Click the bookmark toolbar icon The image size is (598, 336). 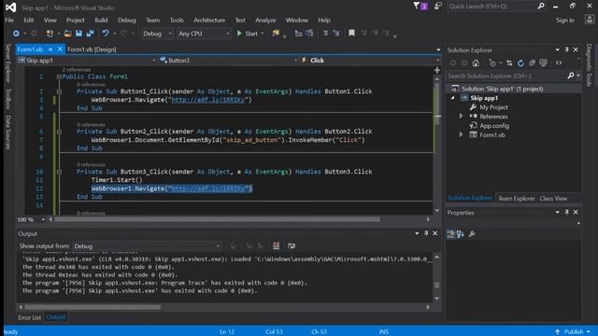pos(351,34)
